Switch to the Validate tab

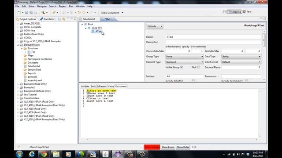point(85,86)
